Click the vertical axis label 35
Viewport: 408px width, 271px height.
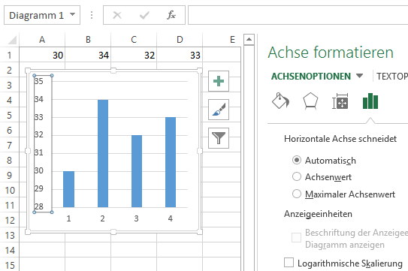(39, 81)
